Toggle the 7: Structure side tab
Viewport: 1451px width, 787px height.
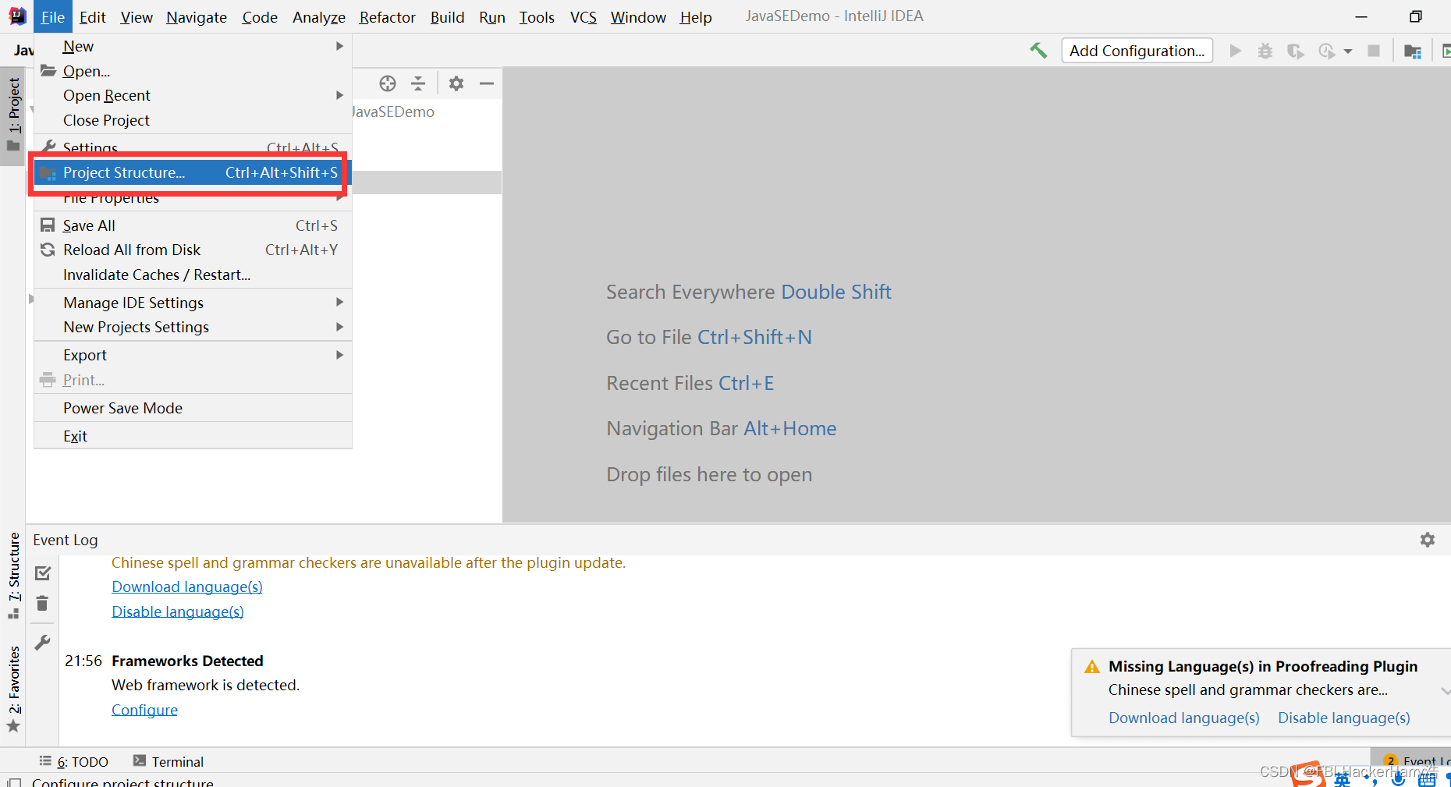pos(13,576)
